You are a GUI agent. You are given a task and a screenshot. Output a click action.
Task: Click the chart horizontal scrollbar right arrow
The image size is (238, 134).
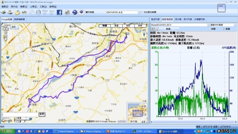click(235, 122)
